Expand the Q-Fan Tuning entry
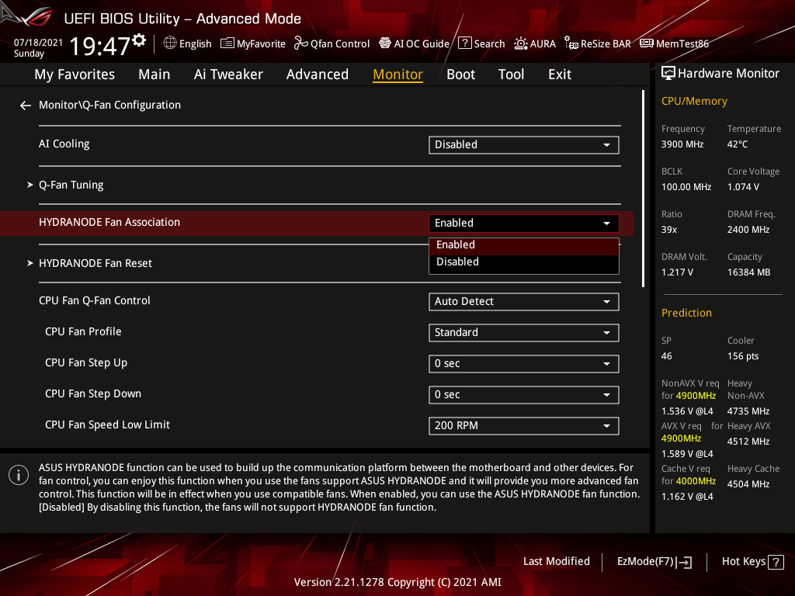Screen dimensions: 795x596 click(x=71, y=185)
